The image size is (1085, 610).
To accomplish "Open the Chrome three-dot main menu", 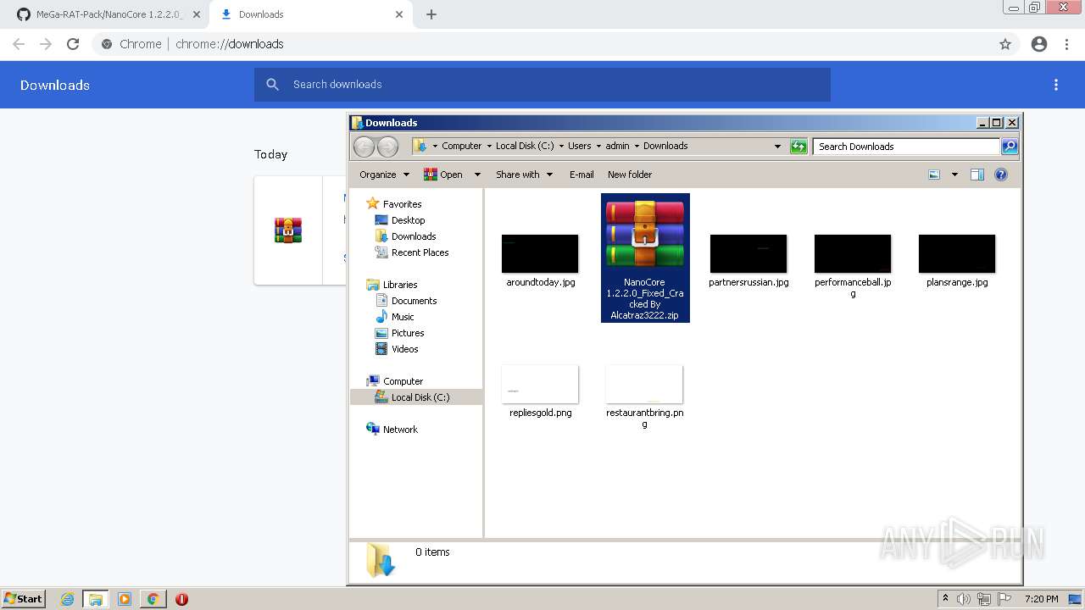I will 1067,44.
